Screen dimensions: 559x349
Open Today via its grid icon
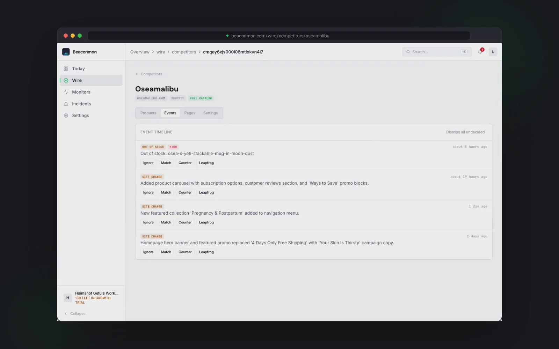tap(66, 69)
